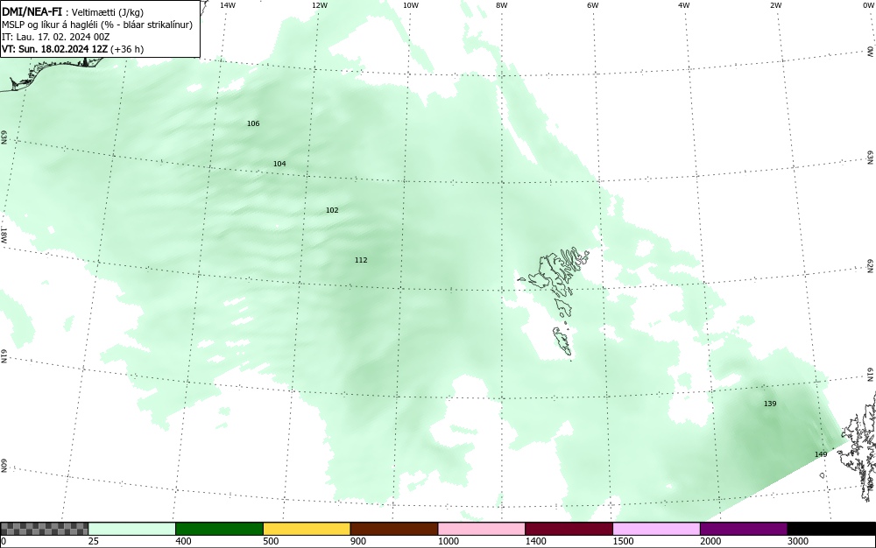Click the checkered 0–25 legend swatch
Screen dimensions: 876x548
tap(44, 529)
